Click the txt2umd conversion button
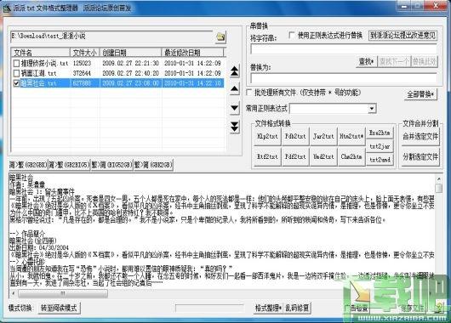 (380, 160)
